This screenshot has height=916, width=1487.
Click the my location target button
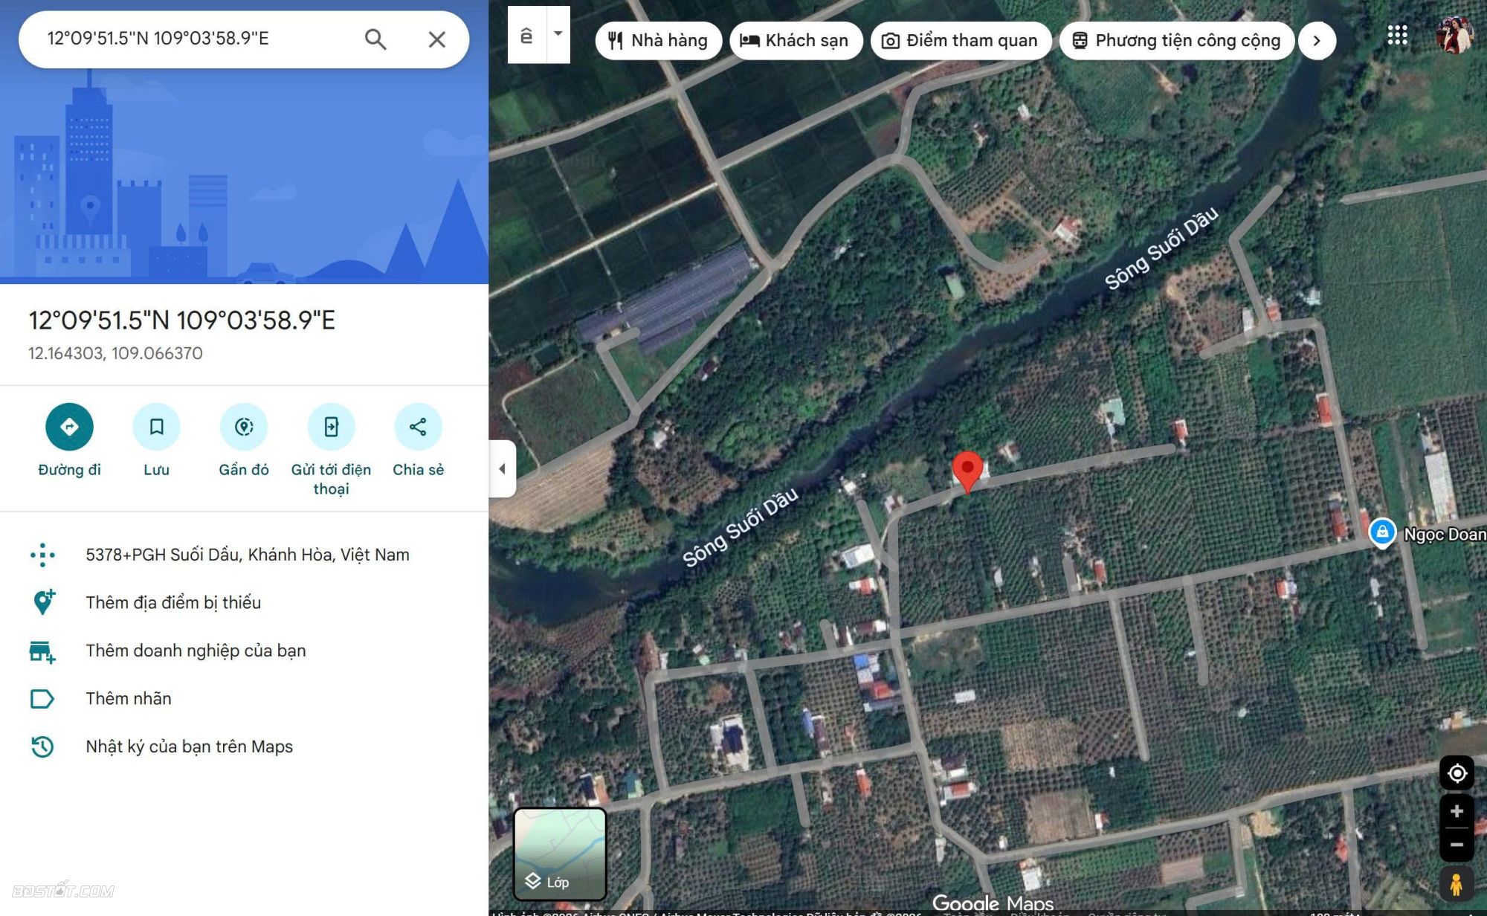point(1457,773)
